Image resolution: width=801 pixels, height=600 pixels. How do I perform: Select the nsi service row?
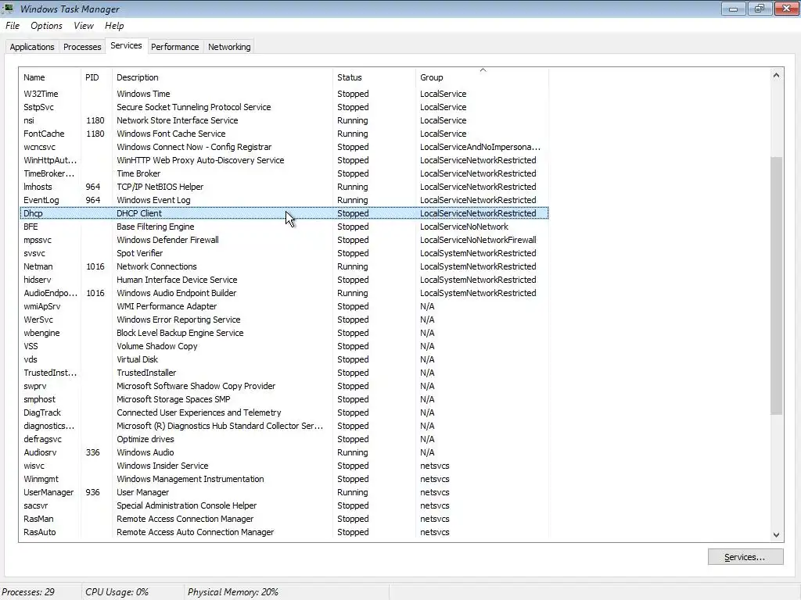pos(284,120)
